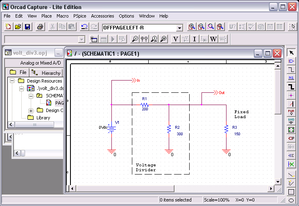Choose the Place Part tool
Viewport: 299px width, 206px height.
pos(291,61)
